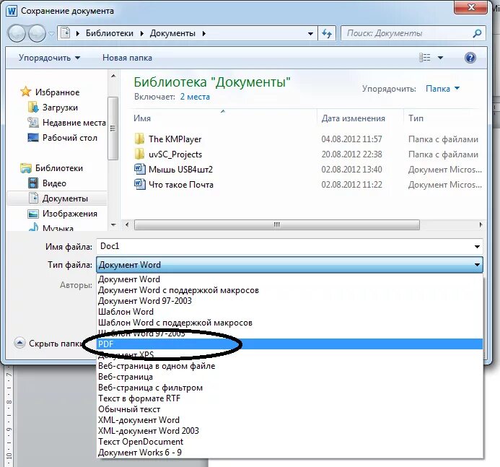Click the Загрузки folder icon
The width and height of the screenshot is (500, 467).
[33, 107]
